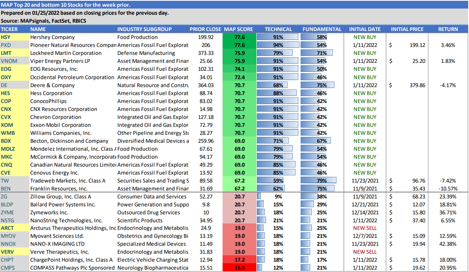The image size is (469, 272).
Task: Click the 94% technical bar for PXD
Action: click(278, 45)
